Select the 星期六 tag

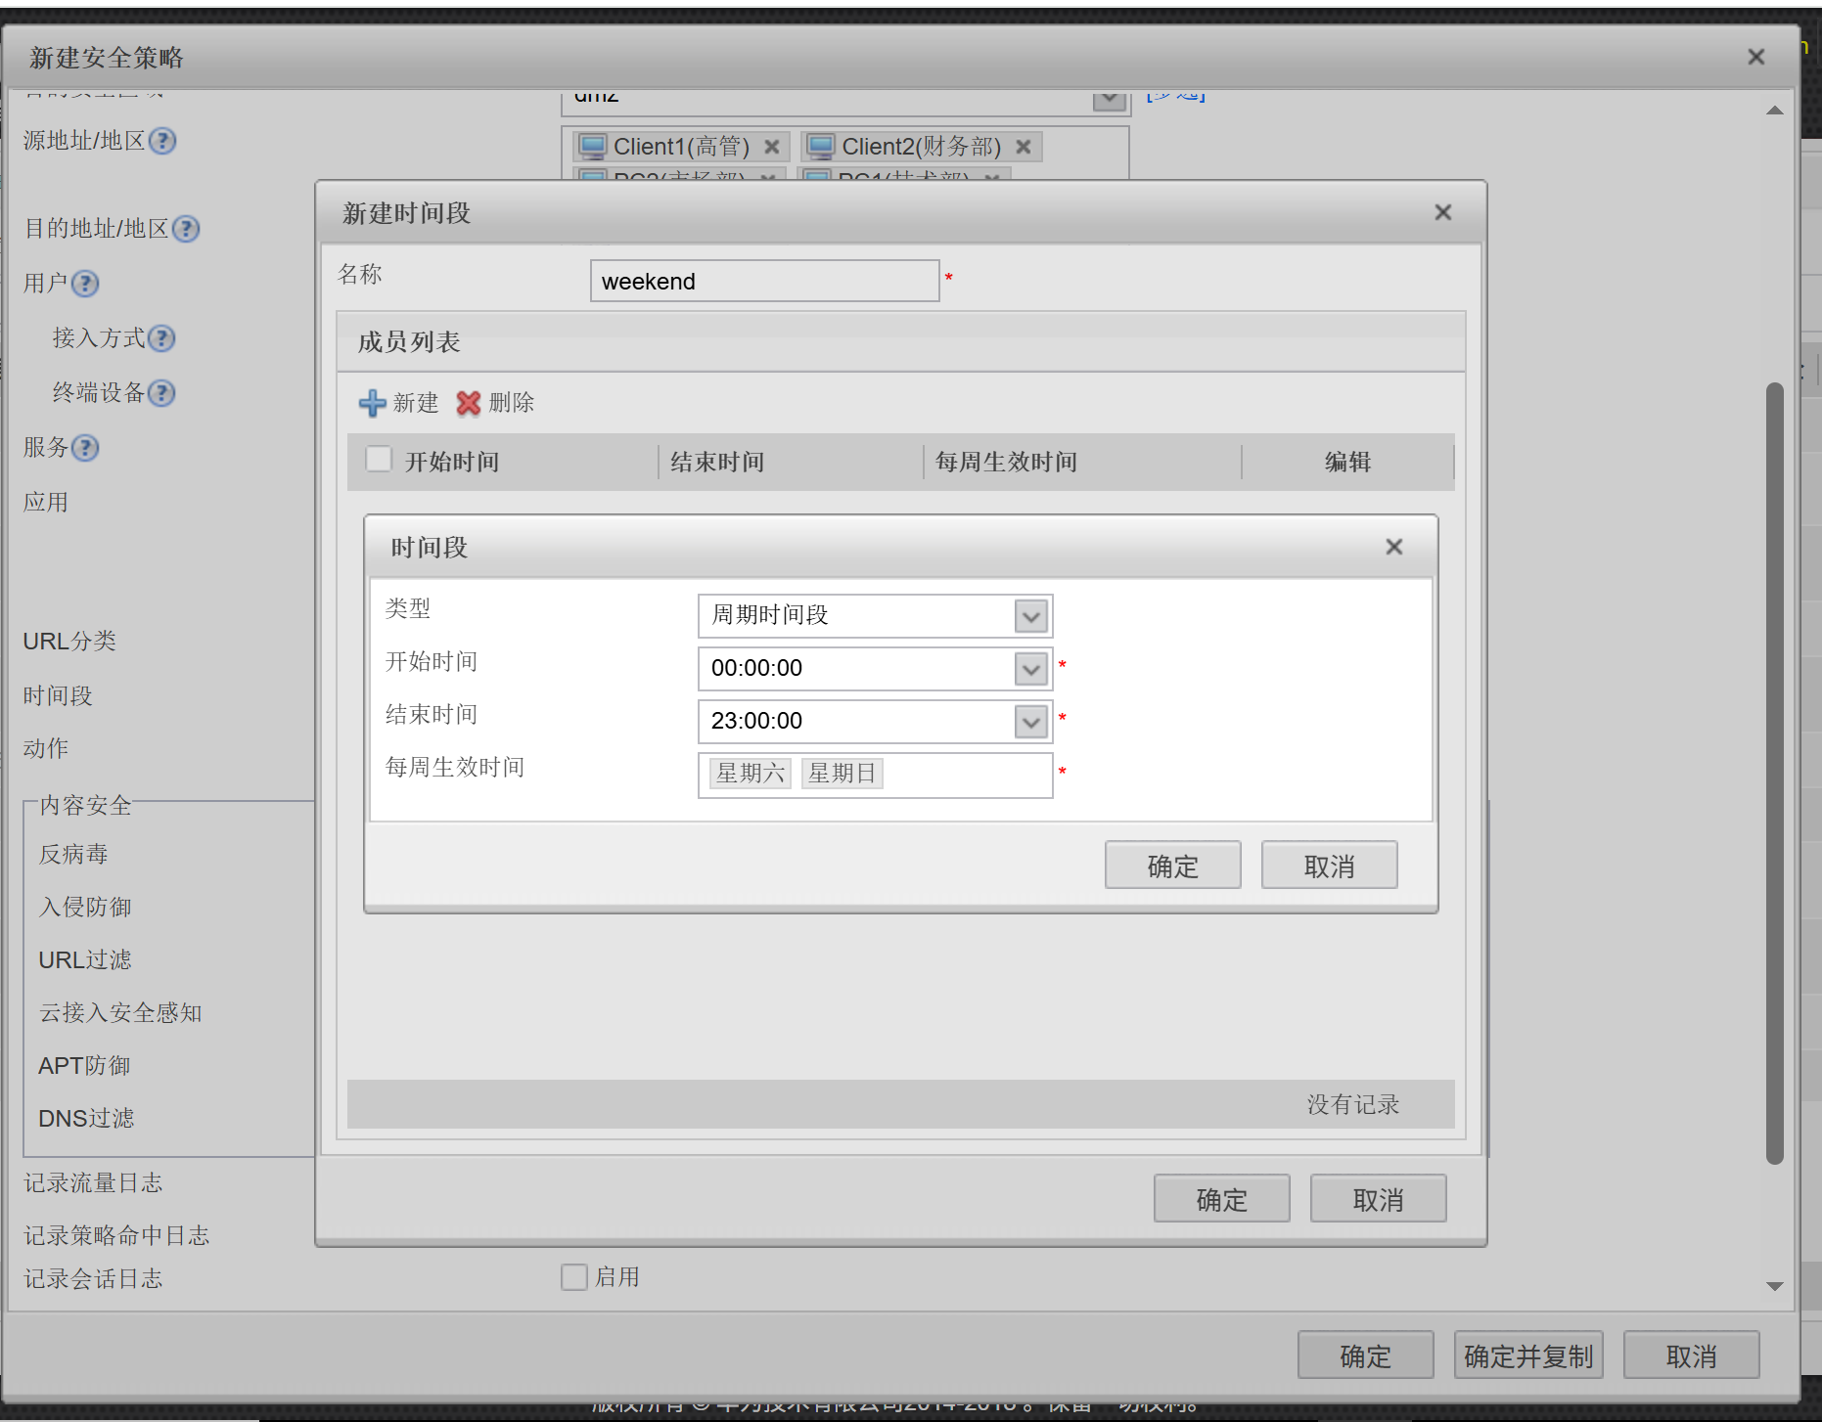tap(751, 774)
